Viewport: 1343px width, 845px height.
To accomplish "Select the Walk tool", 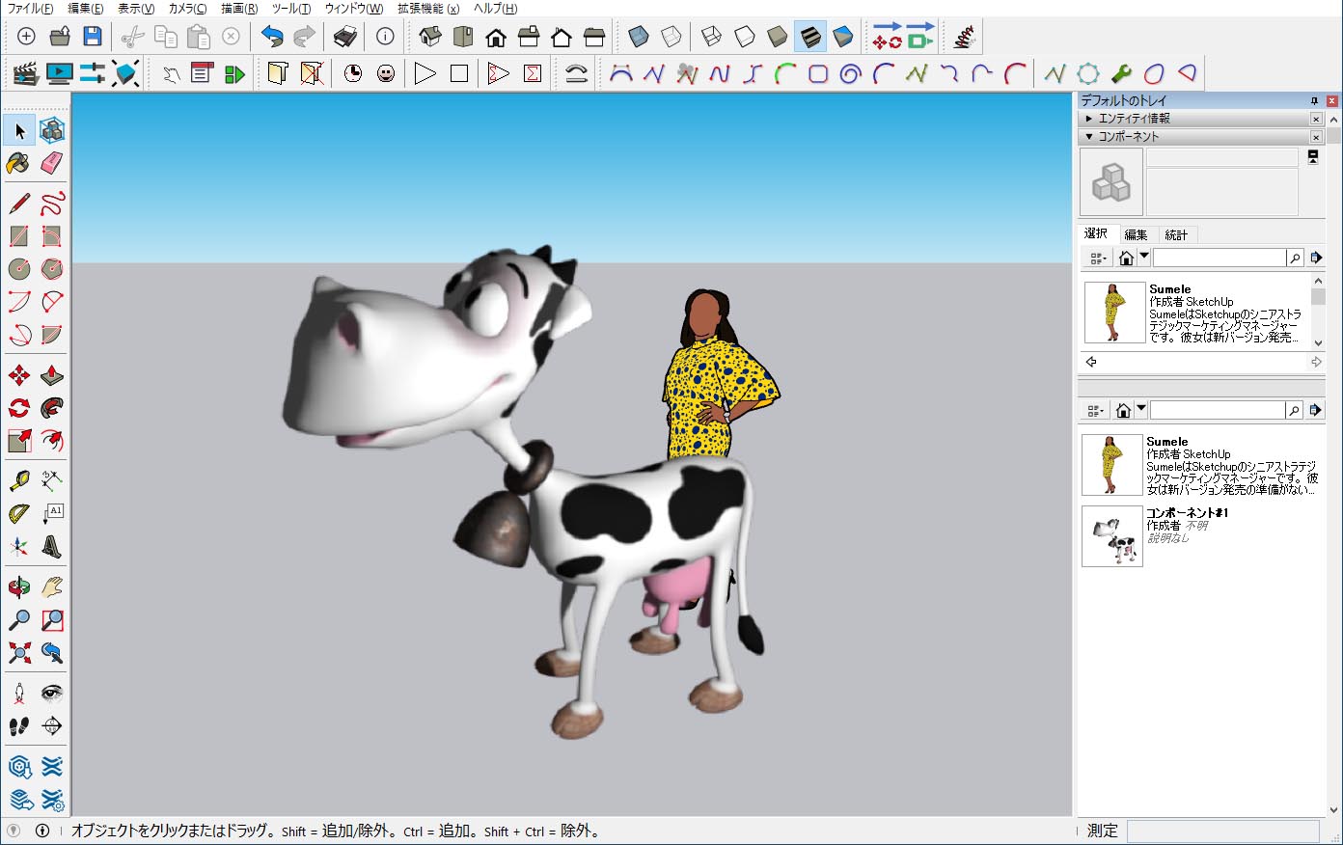I will pos(18,726).
